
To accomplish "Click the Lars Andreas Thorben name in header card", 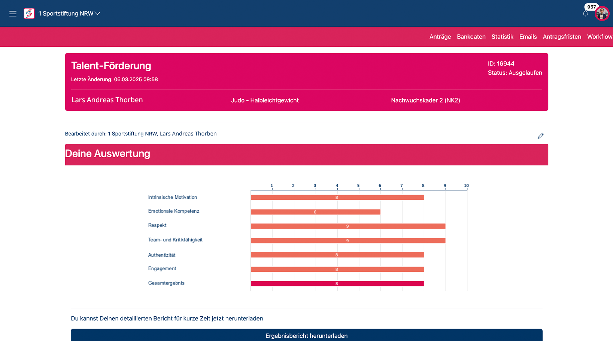I will 107,100.
